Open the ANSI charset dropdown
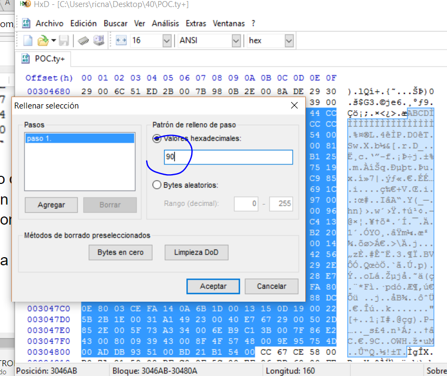This screenshot has width=447, height=376. click(x=236, y=41)
